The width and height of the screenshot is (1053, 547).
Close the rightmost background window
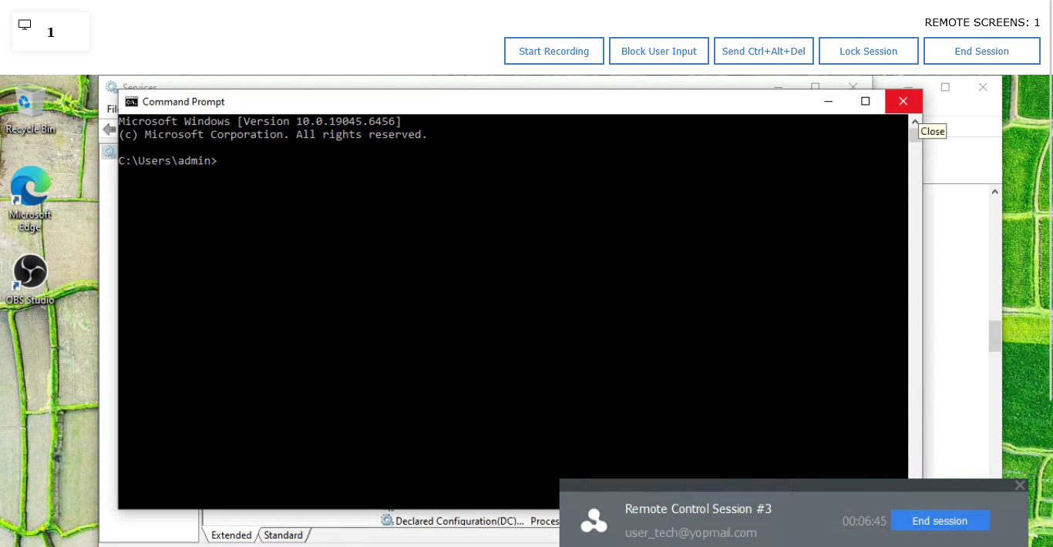coord(983,87)
